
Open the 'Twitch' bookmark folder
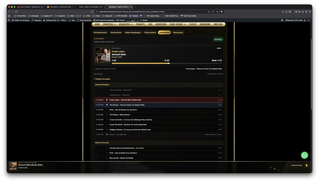pyautogui.click(x=87, y=16)
